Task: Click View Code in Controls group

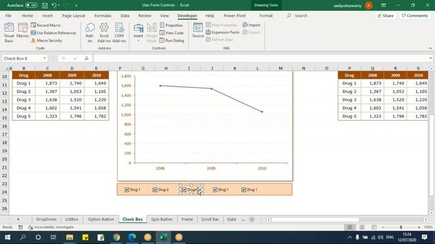Action: [x=171, y=33]
